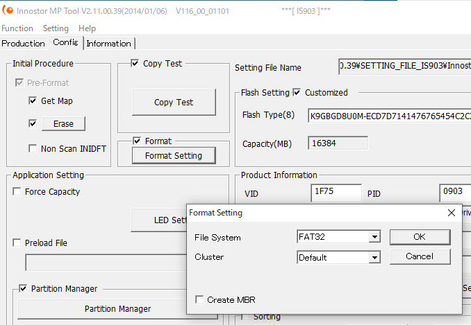This screenshot has width=471, height=325.
Task: Click Cancel in Format Setting dialog
Action: click(x=420, y=256)
